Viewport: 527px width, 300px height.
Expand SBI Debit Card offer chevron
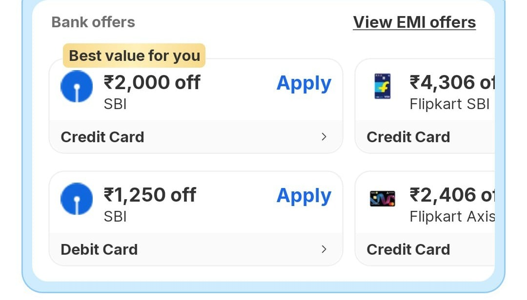324,249
